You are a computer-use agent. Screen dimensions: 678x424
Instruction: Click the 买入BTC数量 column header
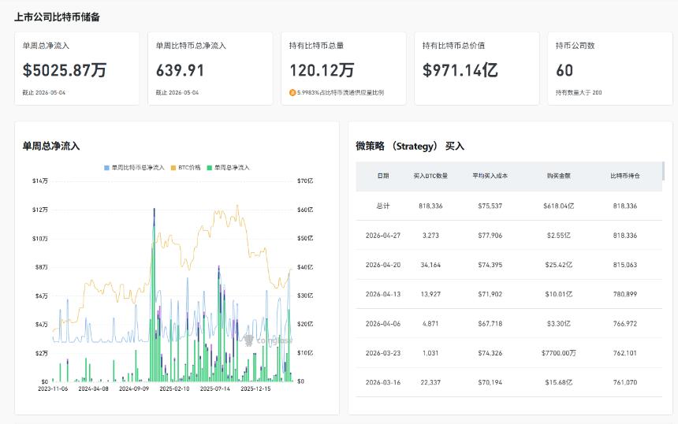(430, 176)
